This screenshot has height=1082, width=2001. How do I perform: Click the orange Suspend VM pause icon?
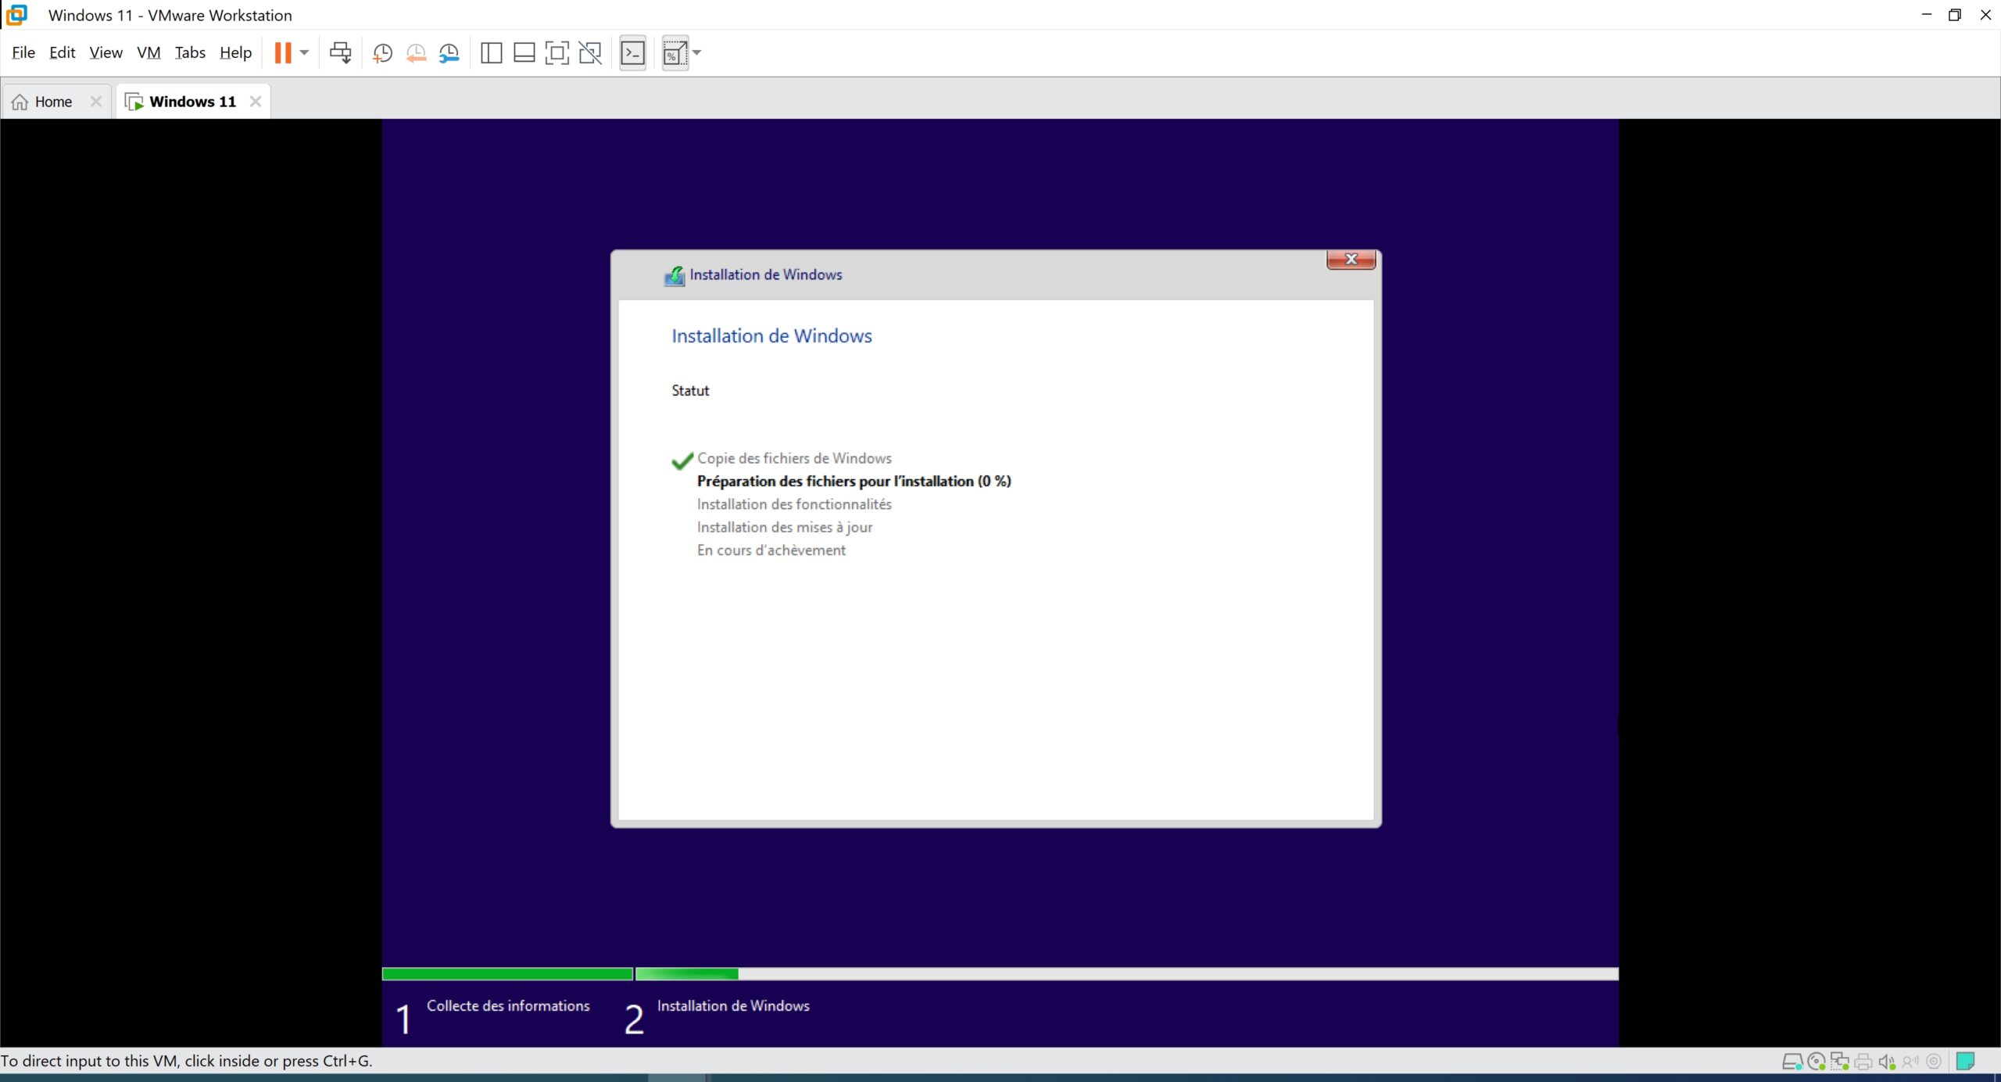[283, 53]
